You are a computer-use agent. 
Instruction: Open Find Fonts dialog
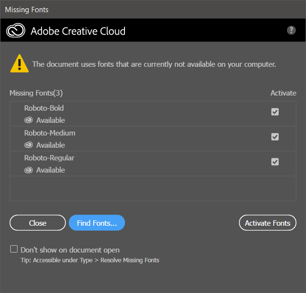(x=97, y=223)
